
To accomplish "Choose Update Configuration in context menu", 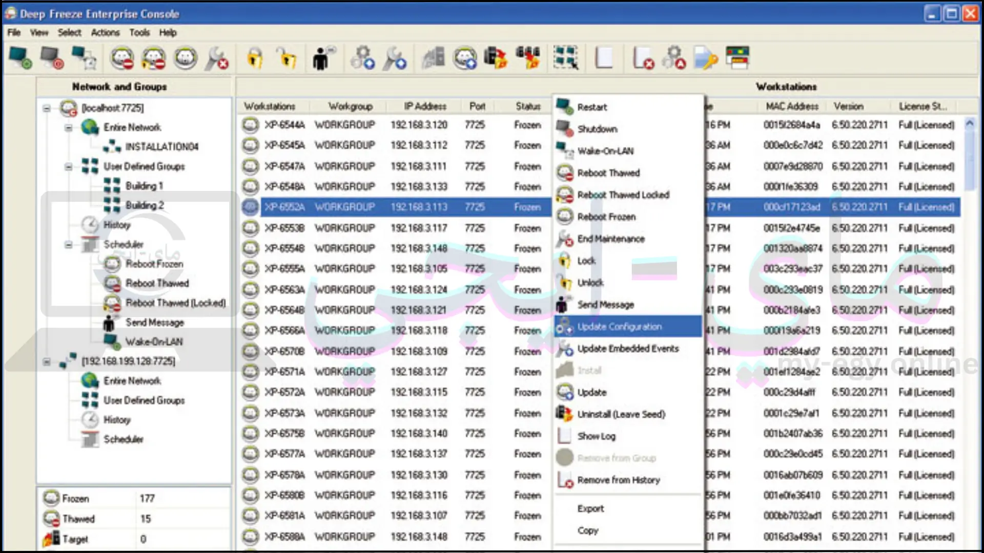I will 628,327.
